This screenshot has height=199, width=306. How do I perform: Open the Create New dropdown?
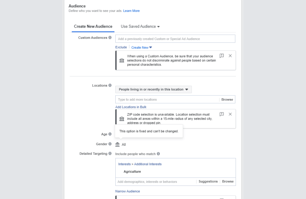(141, 47)
